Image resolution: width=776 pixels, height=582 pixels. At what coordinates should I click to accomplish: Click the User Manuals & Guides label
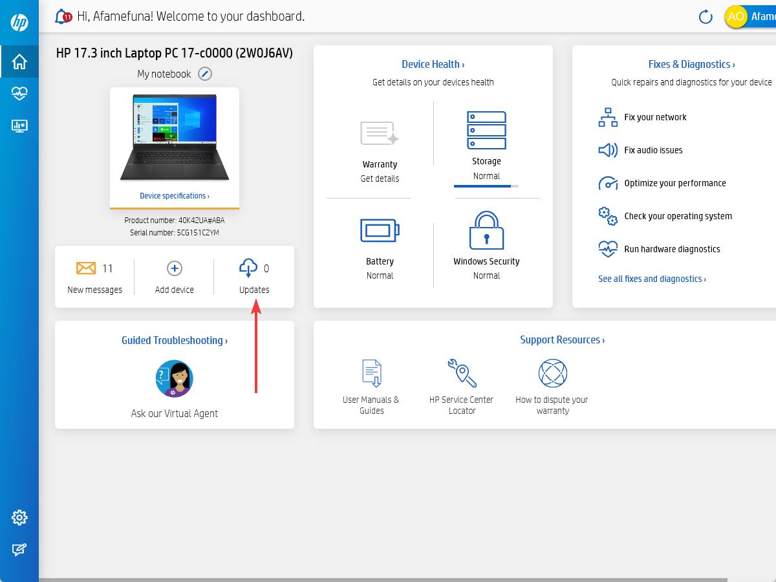pyautogui.click(x=371, y=405)
